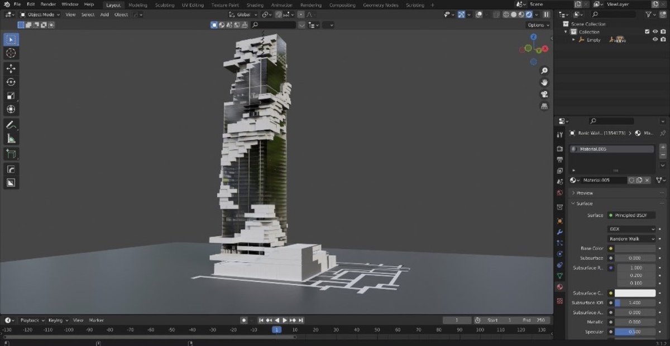Open the Tool properties tab
This screenshot has height=346, width=670.
point(560,135)
